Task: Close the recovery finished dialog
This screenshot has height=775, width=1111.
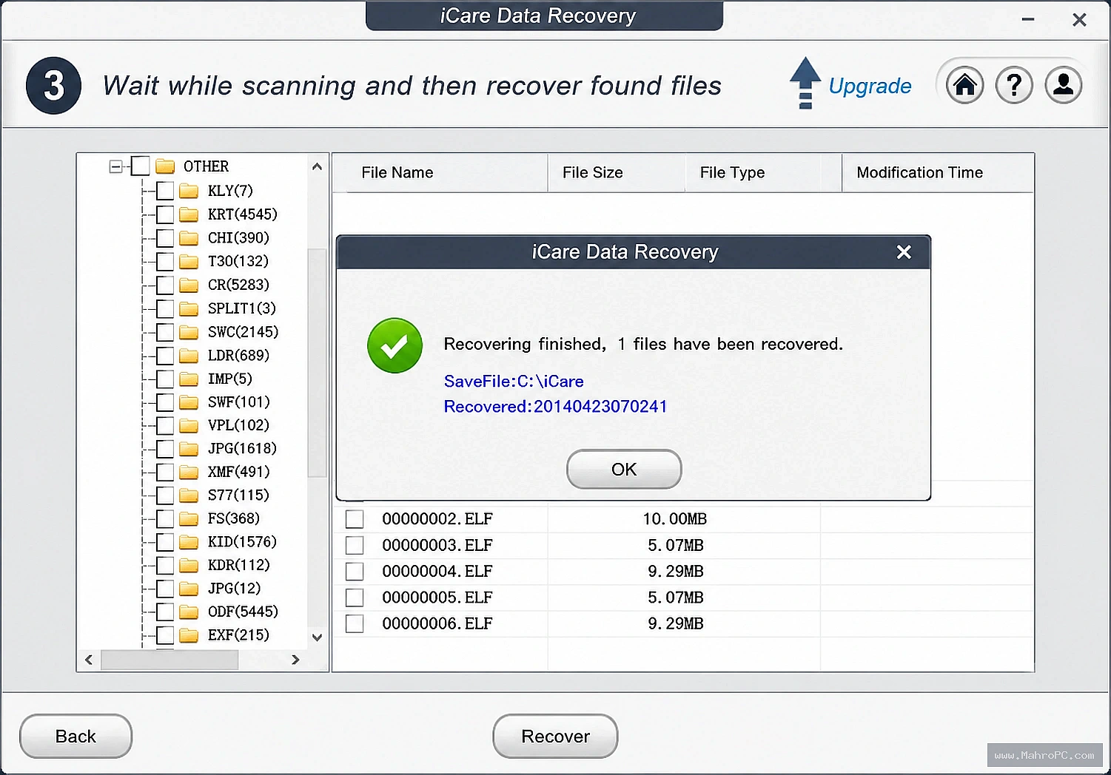Action: point(904,252)
